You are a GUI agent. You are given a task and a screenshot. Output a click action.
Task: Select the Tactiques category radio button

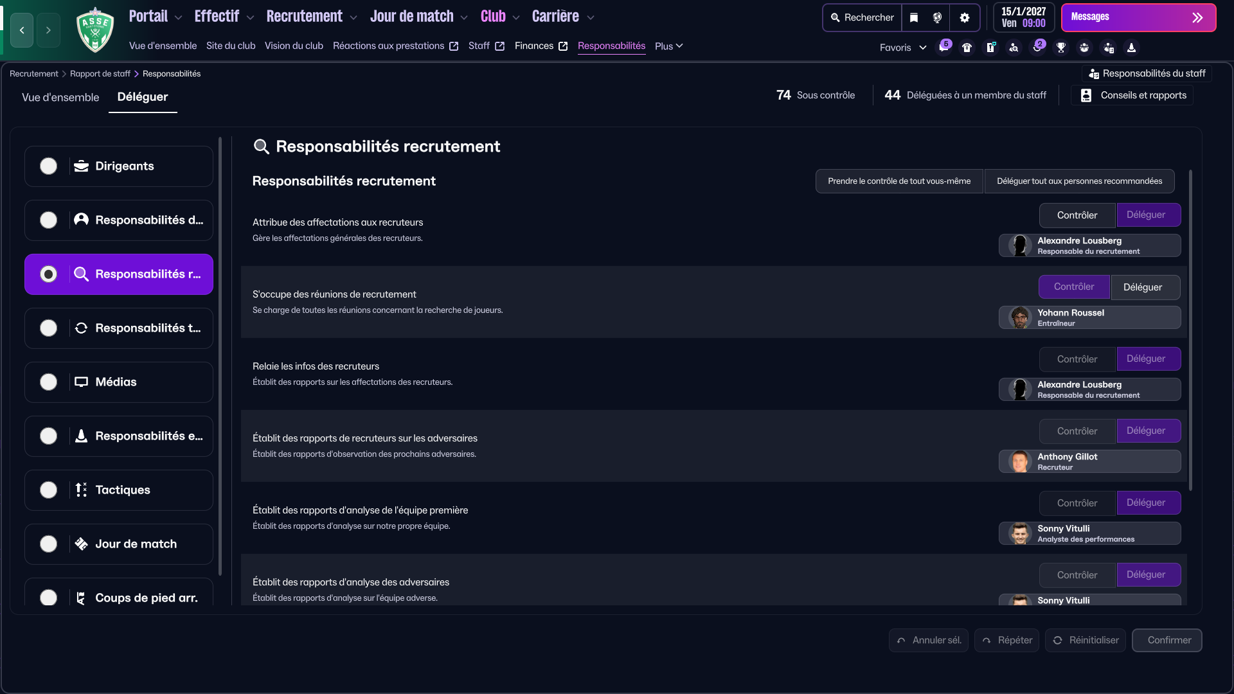tap(49, 490)
